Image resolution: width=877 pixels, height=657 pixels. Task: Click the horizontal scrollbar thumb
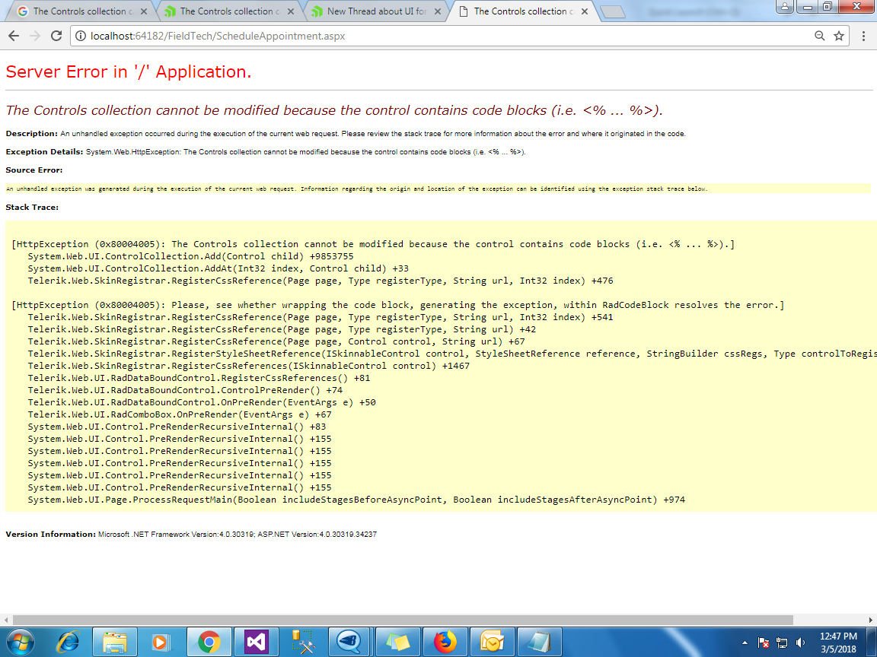click(403, 620)
